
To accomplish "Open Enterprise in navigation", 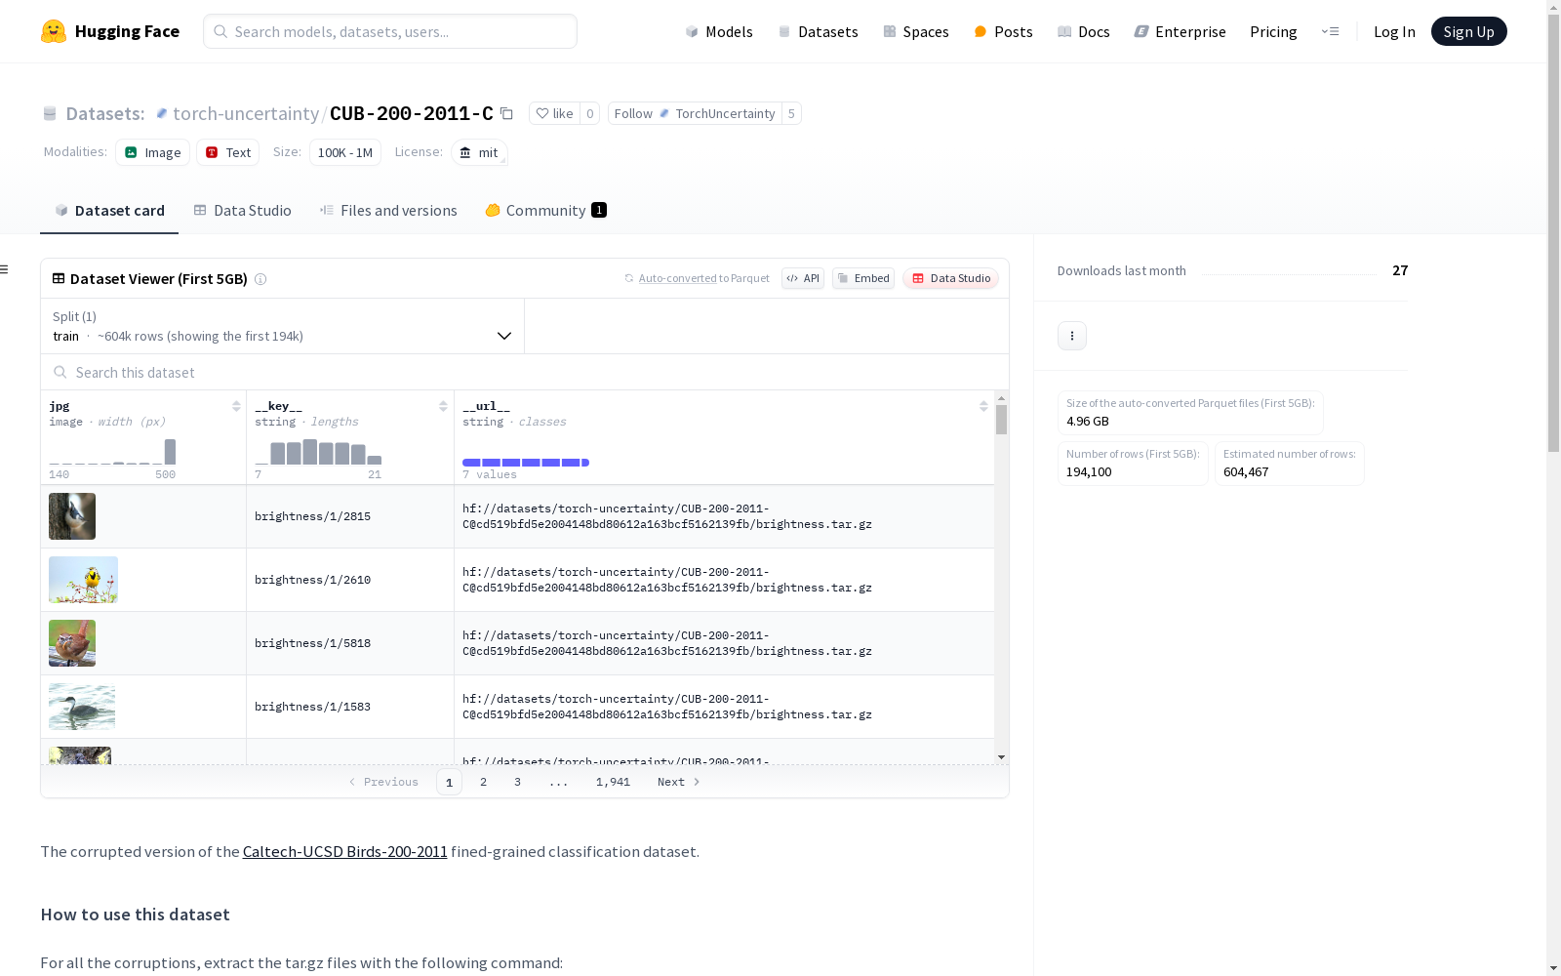I will (1181, 31).
